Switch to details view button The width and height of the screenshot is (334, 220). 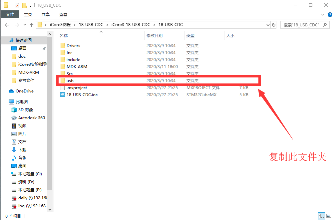point(321,216)
